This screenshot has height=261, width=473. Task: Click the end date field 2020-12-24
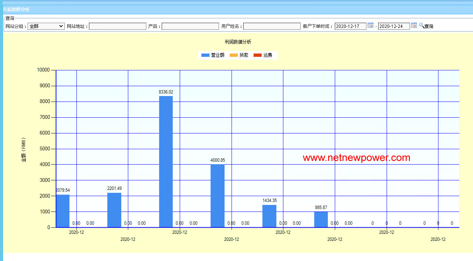click(394, 26)
